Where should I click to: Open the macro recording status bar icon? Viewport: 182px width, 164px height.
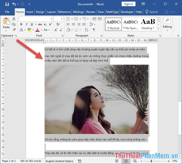pyautogui.click(x=80, y=161)
